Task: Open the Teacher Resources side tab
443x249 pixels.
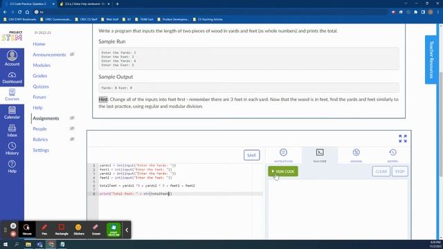Action: tap(431, 59)
